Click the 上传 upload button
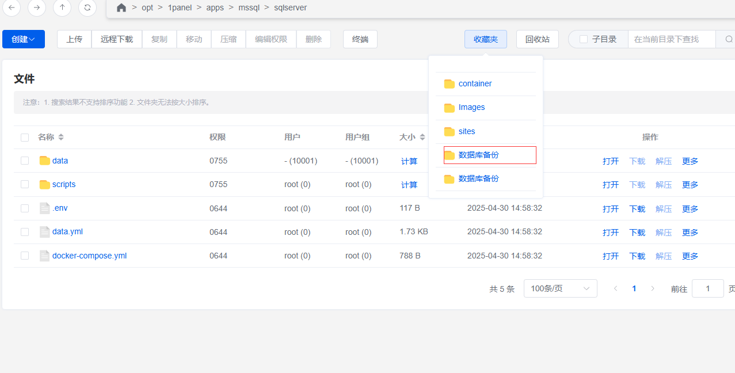 [74, 39]
